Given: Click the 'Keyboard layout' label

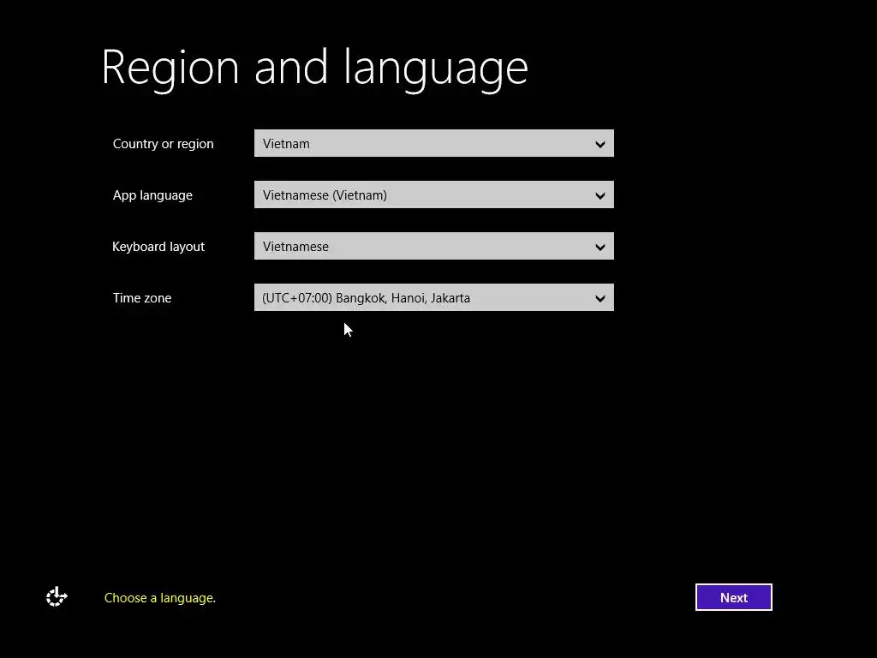Looking at the screenshot, I should 158,247.
